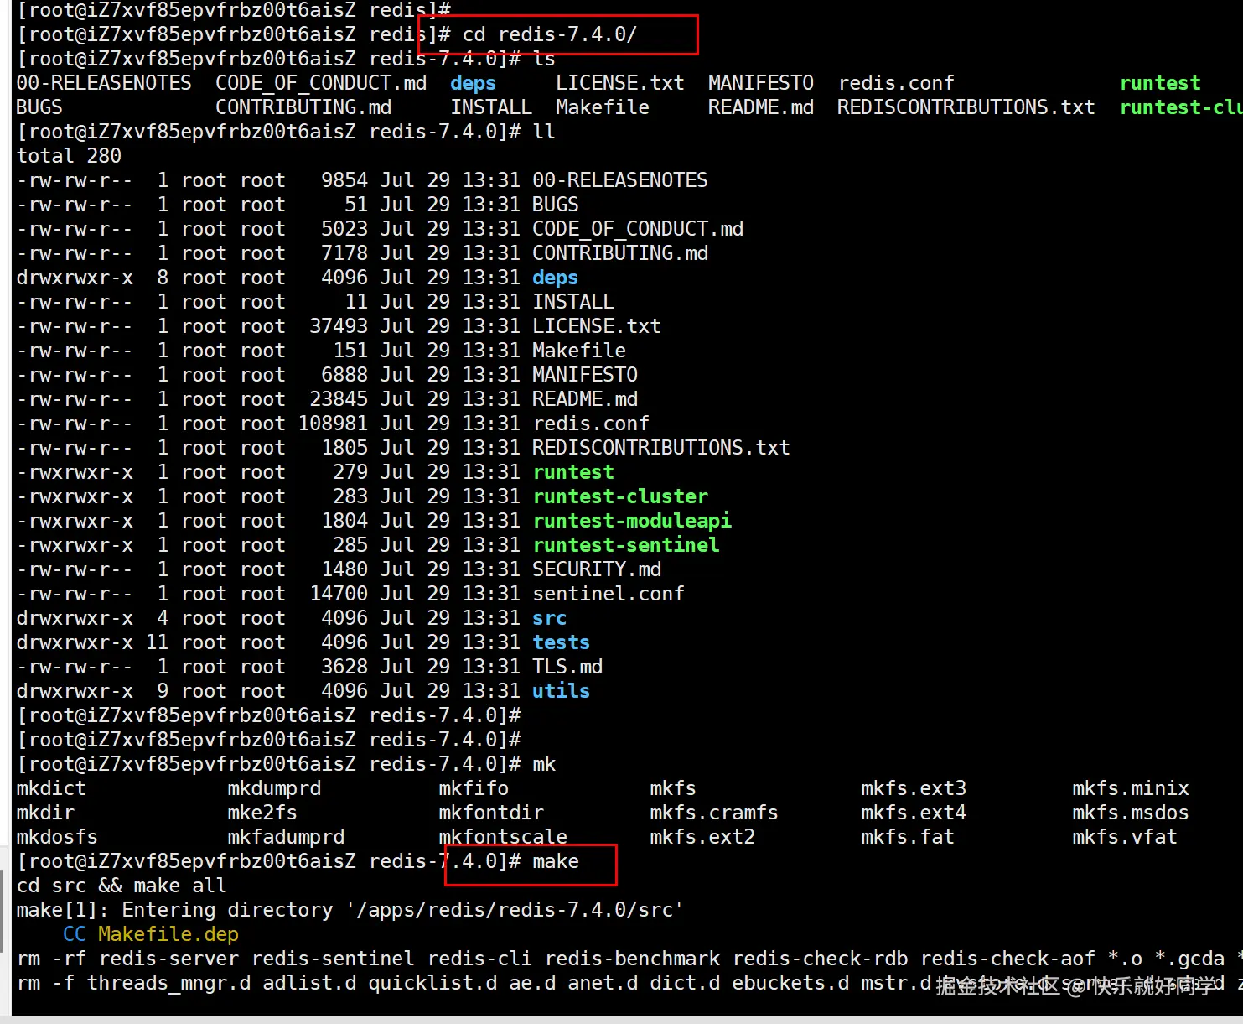Click 'runtest-sentinel' executable name
Image resolution: width=1243 pixels, height=1024 pixels.
[x=626, y=545]
